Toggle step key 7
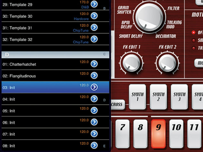203x152 pixels. pyautogui.click(x=122, y=134)
